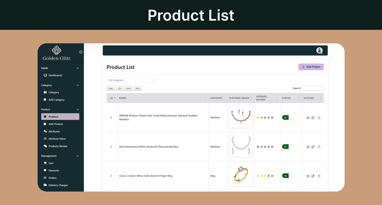This screenshot has width=382, height=205.
Task: Sort table by SL column
Action: click(112, 98)
